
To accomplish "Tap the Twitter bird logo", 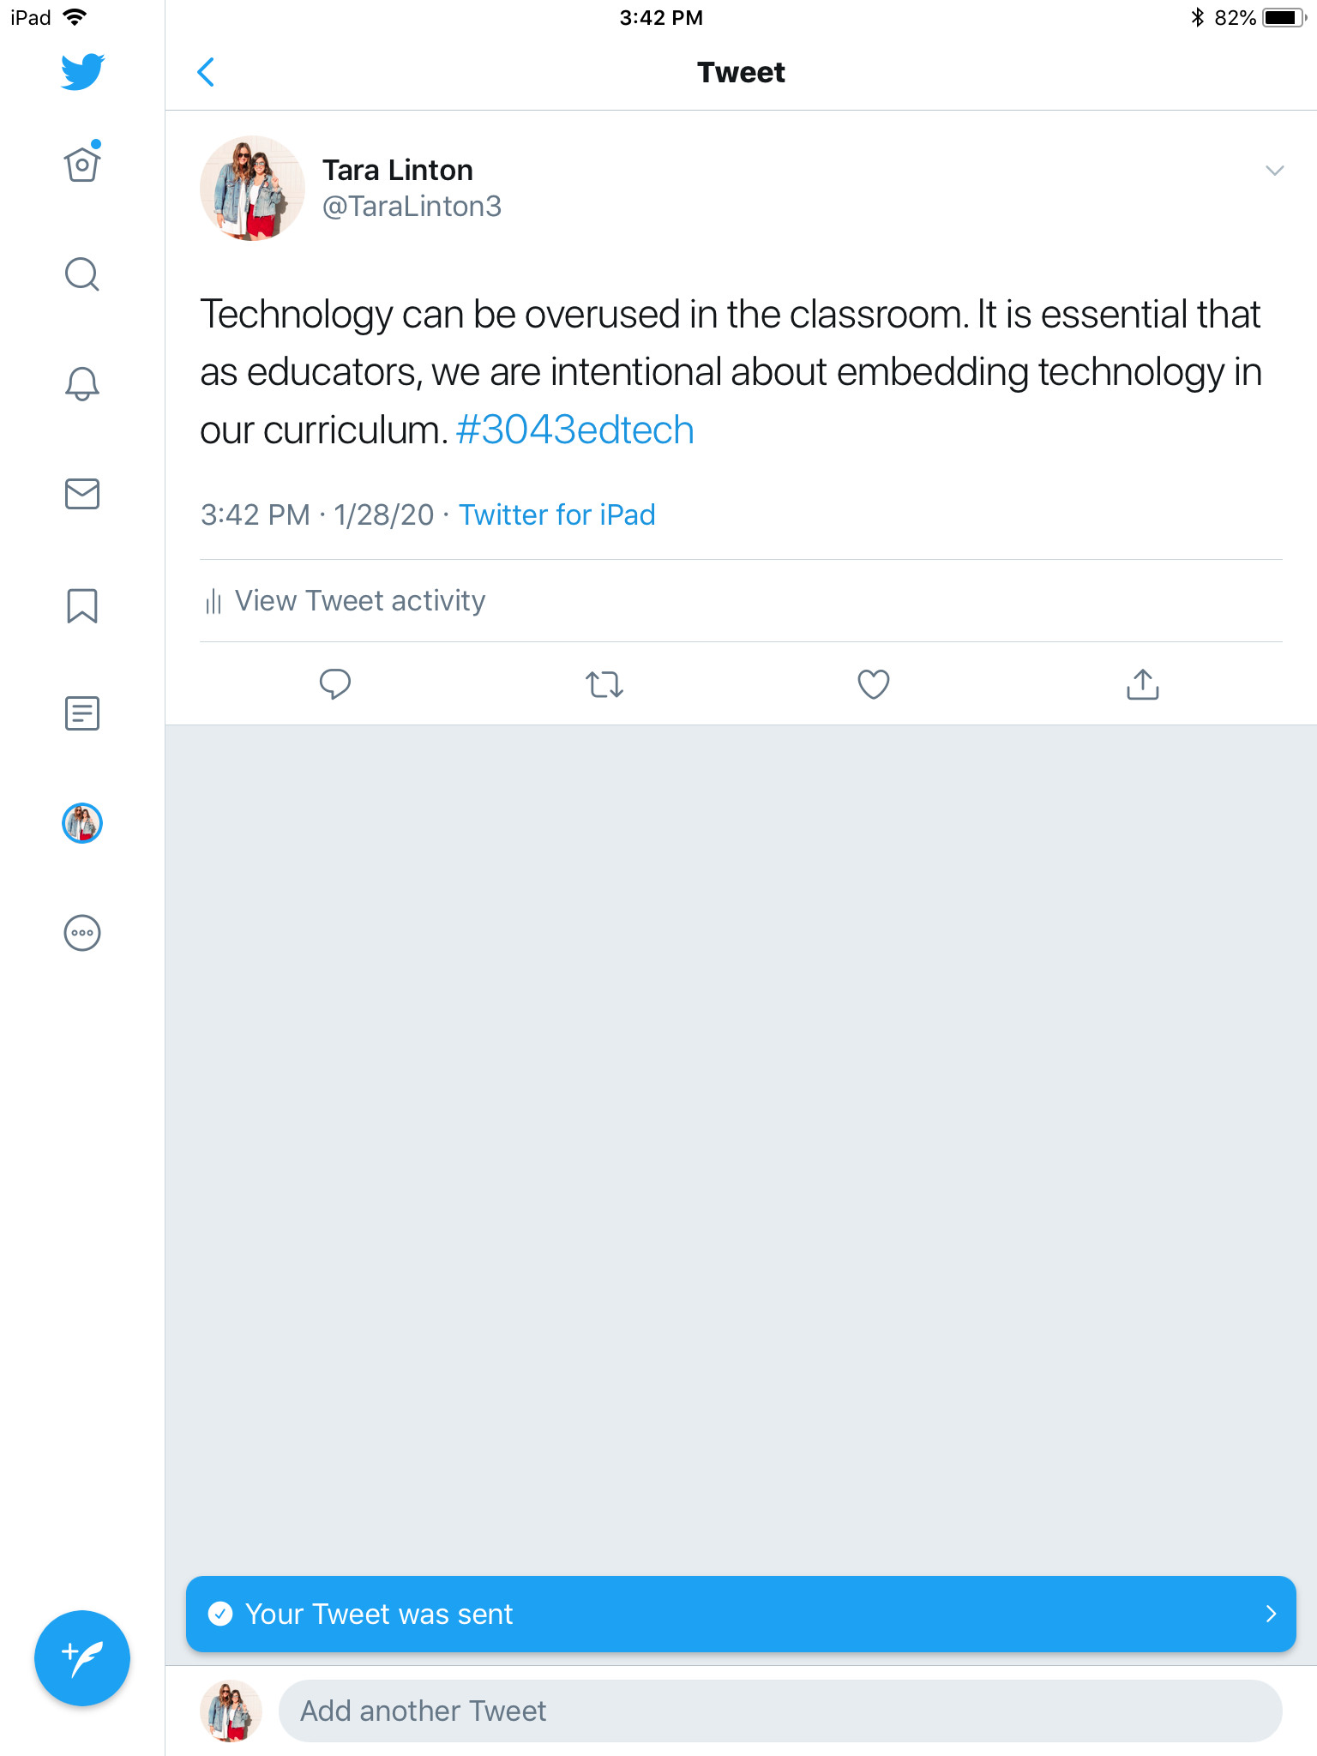I will [x=82, y=72].
